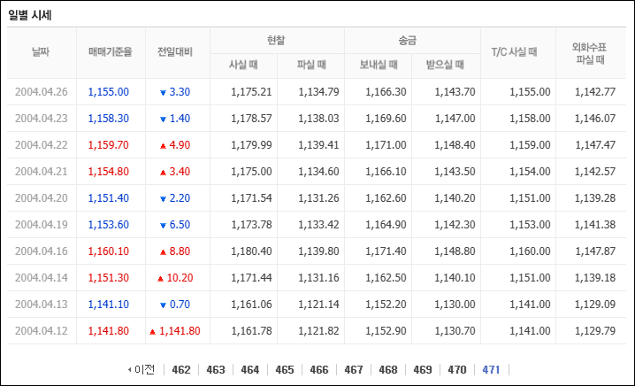Select the date 2004.04.14
This screenshot has height=386, width=635.
[42, 278]
